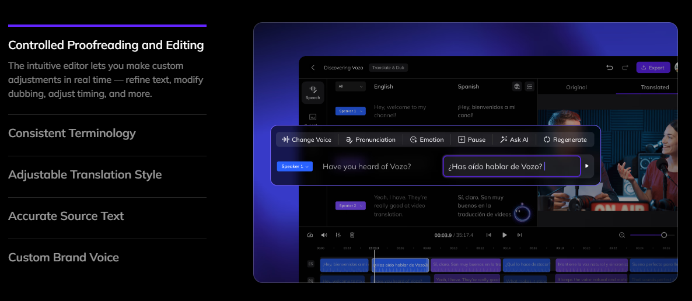The image size is (692, 301).
Task: Click "¡Hey, bienvenidos a mi canal!" text
Action: [x=487, y=111]
